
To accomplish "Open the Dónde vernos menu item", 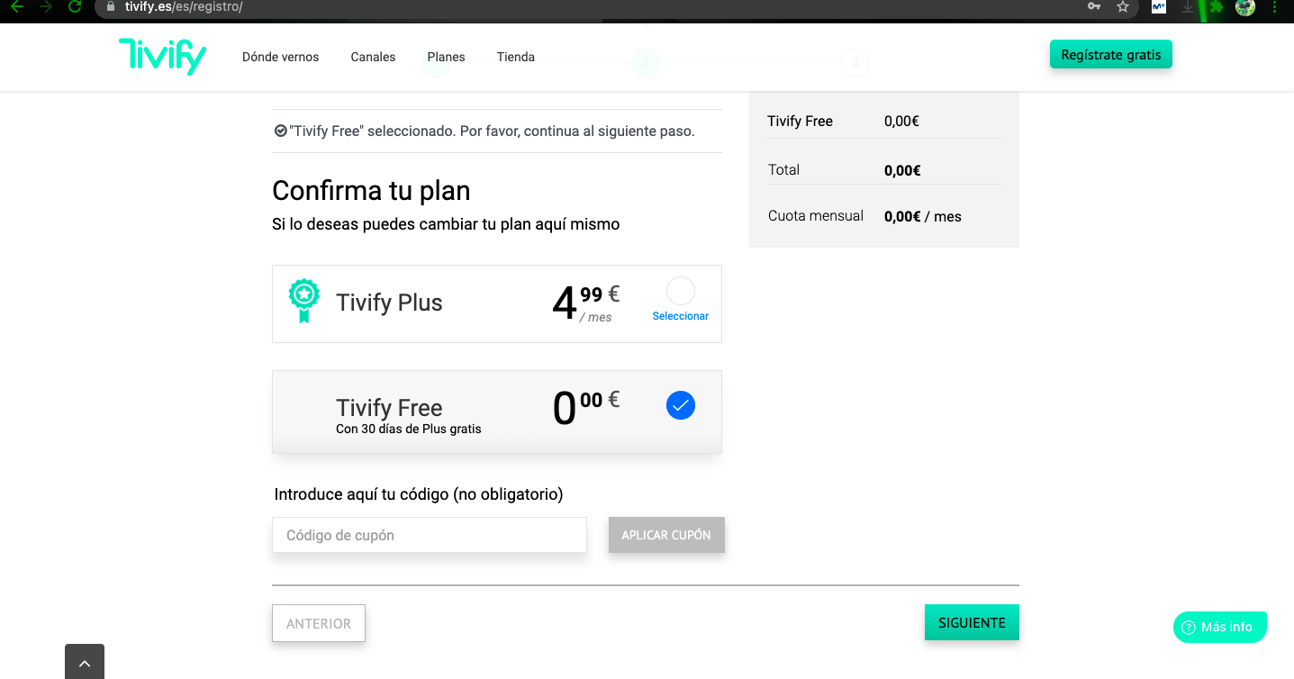I will point(280,57).
